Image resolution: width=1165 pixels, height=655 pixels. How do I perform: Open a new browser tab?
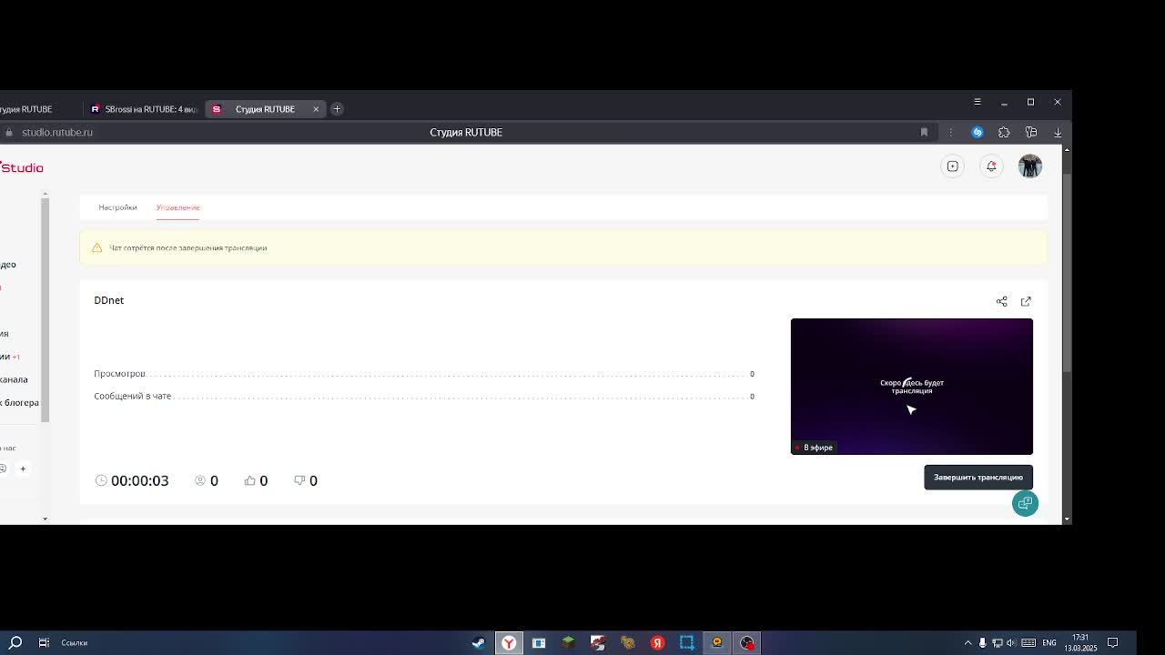[337, 109]
